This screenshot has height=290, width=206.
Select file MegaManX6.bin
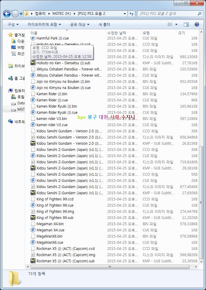(50, 236)
